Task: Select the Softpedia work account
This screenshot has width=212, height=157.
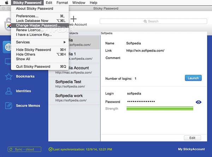Action: [74, 98]
